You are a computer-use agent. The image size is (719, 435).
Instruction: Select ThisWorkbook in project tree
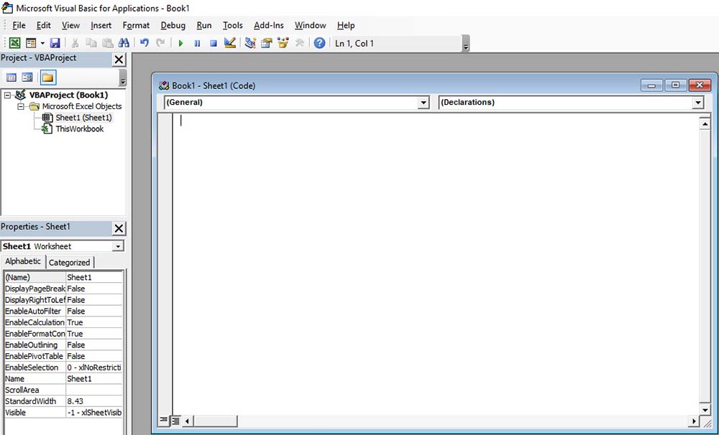(79, 129)
